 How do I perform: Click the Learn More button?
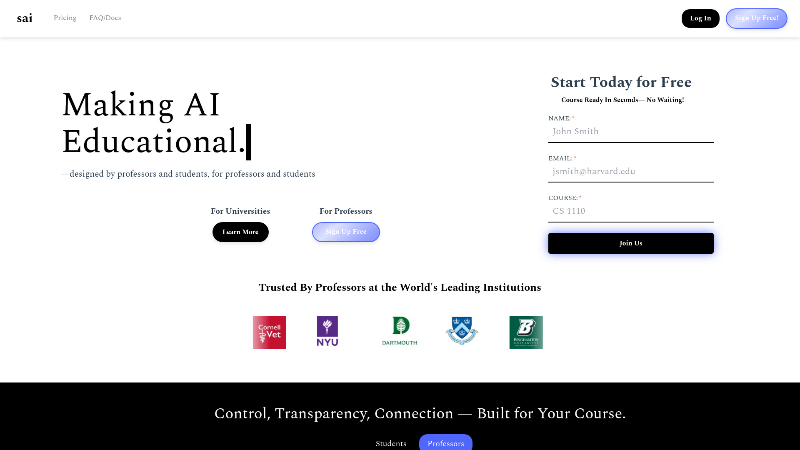pyautogui.click(x=240, y=232)
